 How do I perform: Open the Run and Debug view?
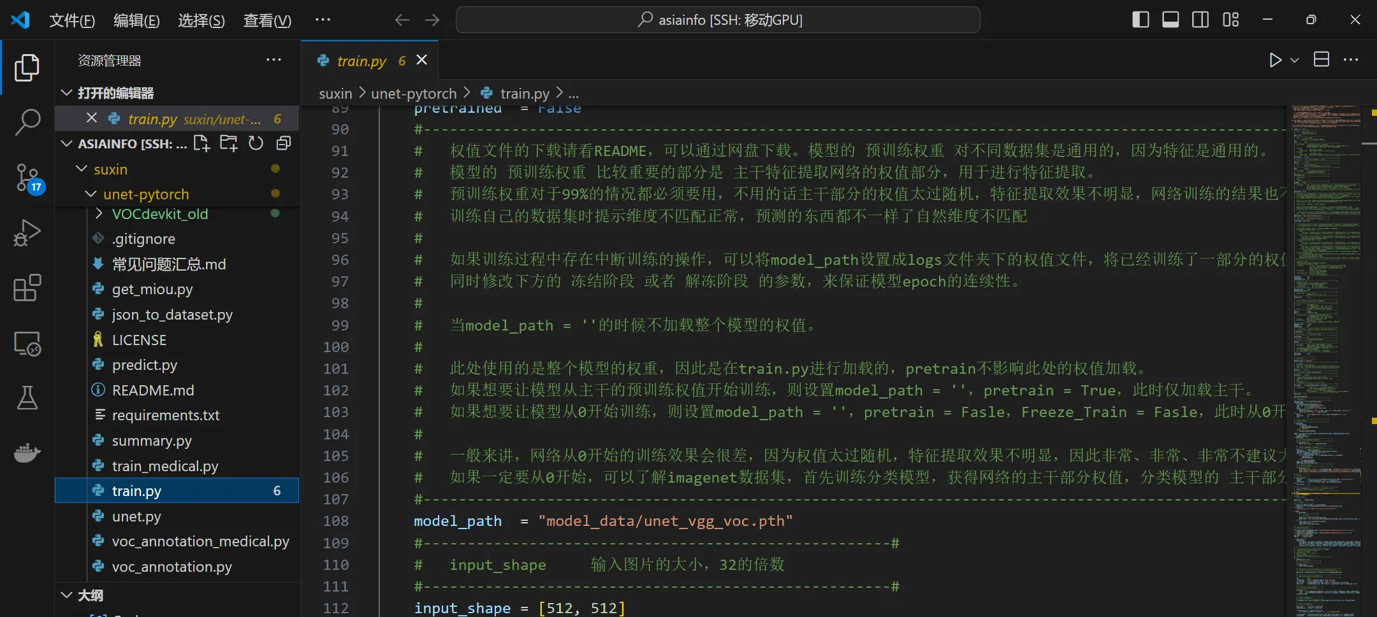click(27, 232)
